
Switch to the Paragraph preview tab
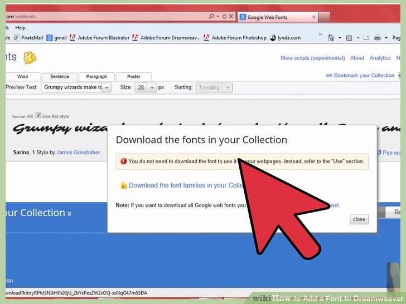click(x=96, y=77)
